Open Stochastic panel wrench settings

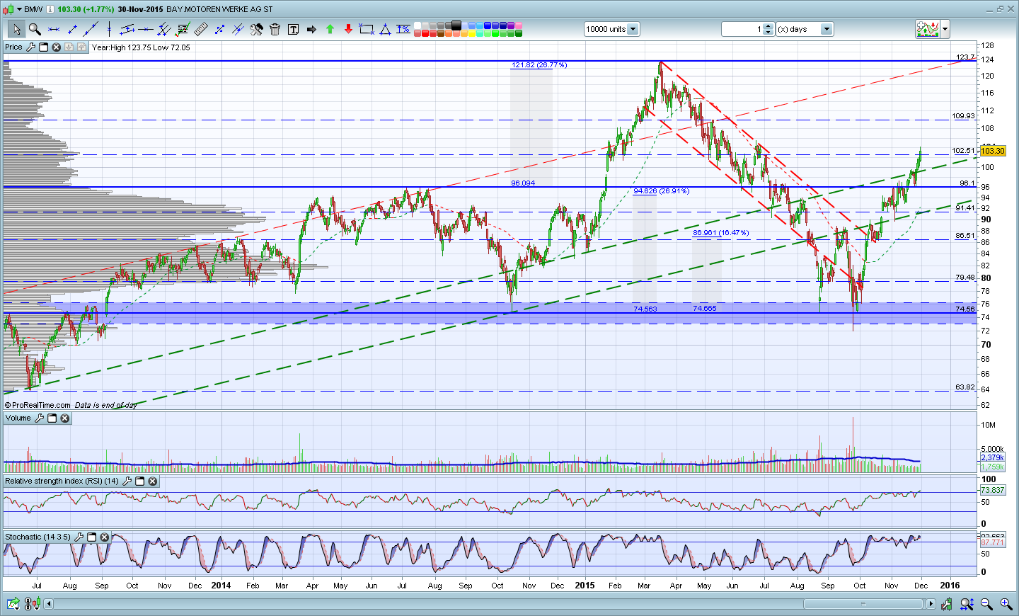pyautogui.click(x=79, y=537)
